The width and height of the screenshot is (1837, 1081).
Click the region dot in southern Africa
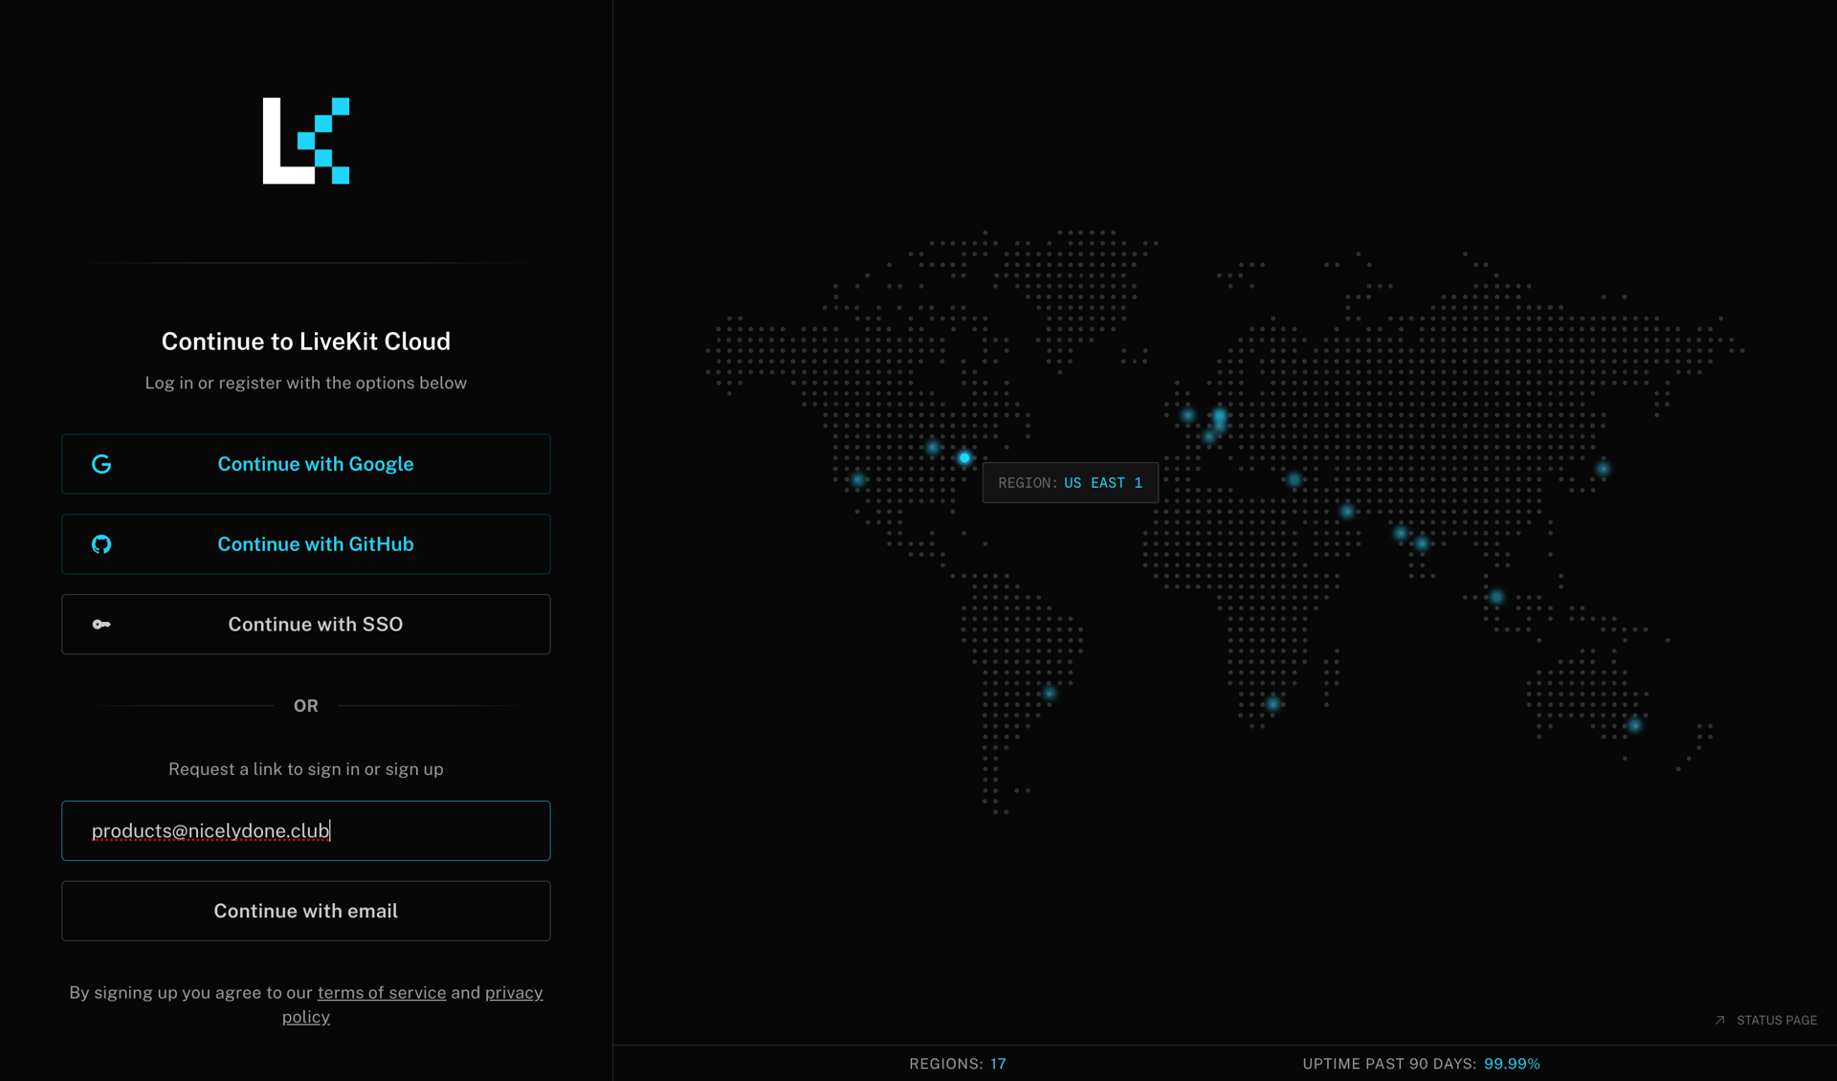click(1273, 705)
